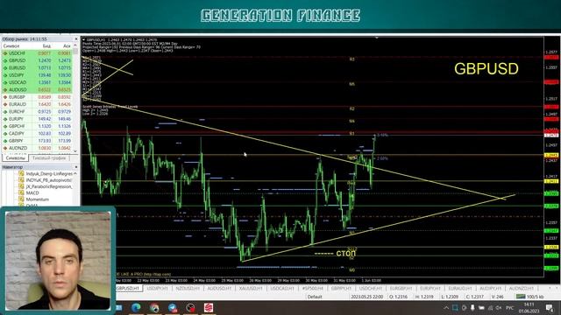
Task: Select USDJPY symbol row
Action: [37, 75]
